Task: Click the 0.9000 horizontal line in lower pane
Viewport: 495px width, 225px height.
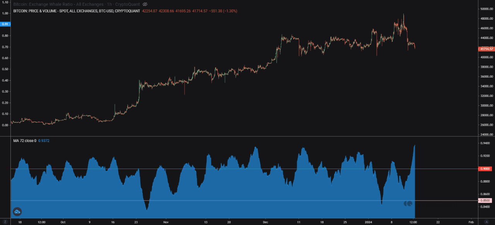Action: click(232, 169)
